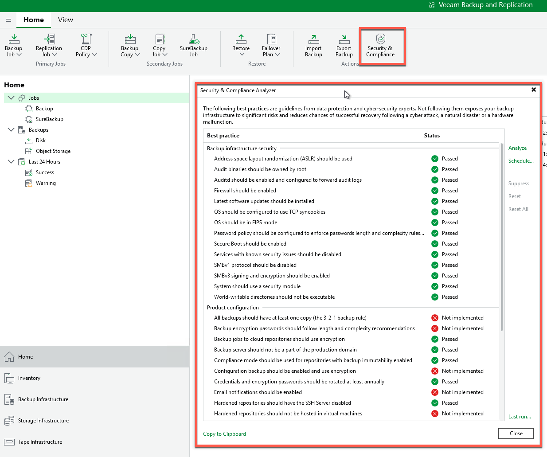Open the hamburger main menu
The image size is (547, 457).
click(8, 20)
